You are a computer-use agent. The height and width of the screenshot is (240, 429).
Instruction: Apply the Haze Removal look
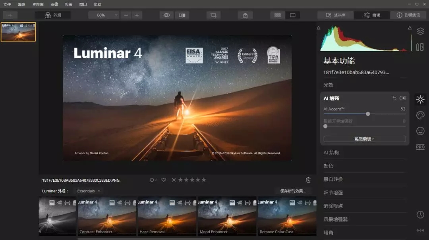[x=167, y=216]
